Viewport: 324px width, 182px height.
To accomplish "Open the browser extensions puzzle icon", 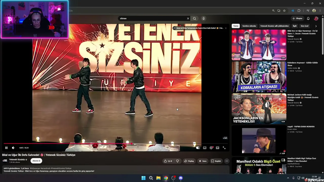I will point(299,11).
